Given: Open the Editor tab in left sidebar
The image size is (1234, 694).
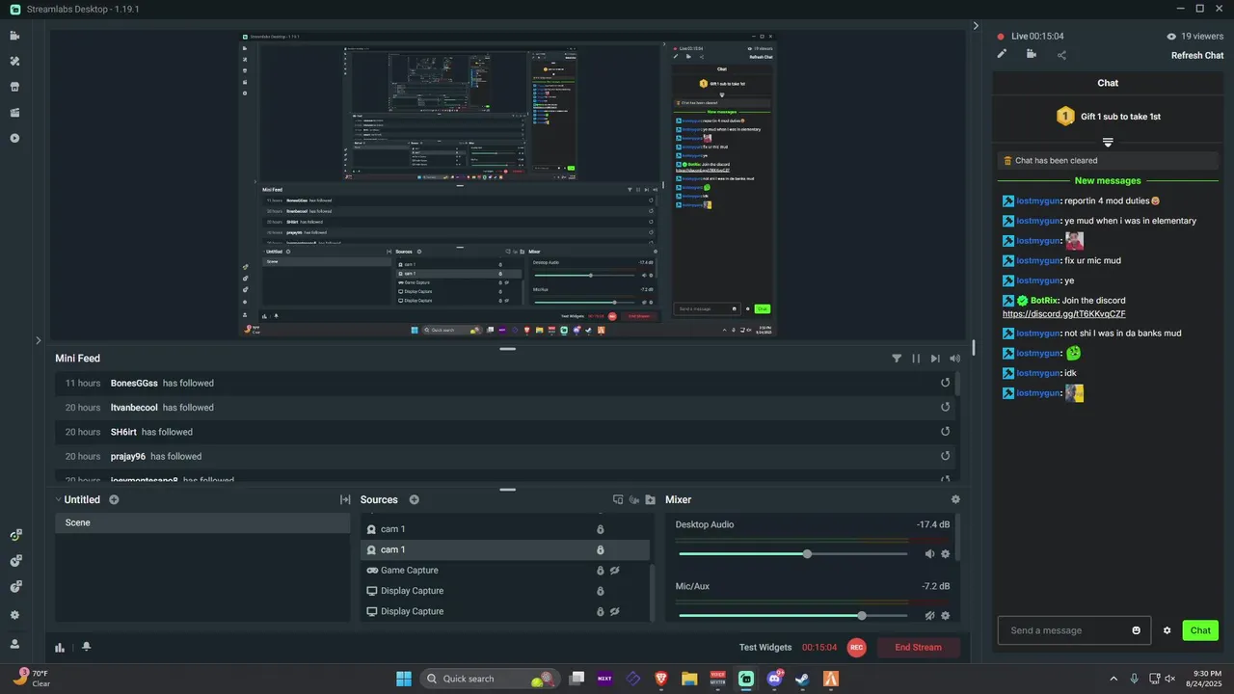Looking at the screenshot, I should [x=14, y=36].
